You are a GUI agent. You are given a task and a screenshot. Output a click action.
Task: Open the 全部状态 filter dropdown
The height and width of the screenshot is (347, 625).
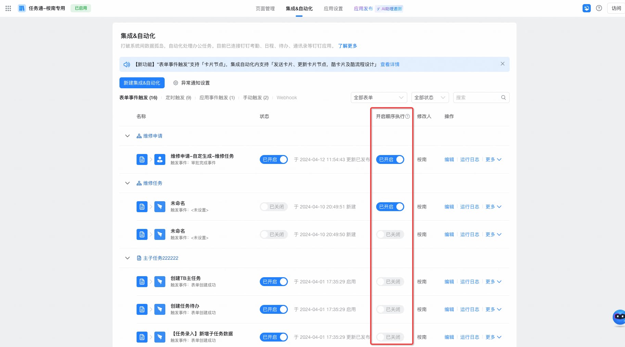(430, 98)
